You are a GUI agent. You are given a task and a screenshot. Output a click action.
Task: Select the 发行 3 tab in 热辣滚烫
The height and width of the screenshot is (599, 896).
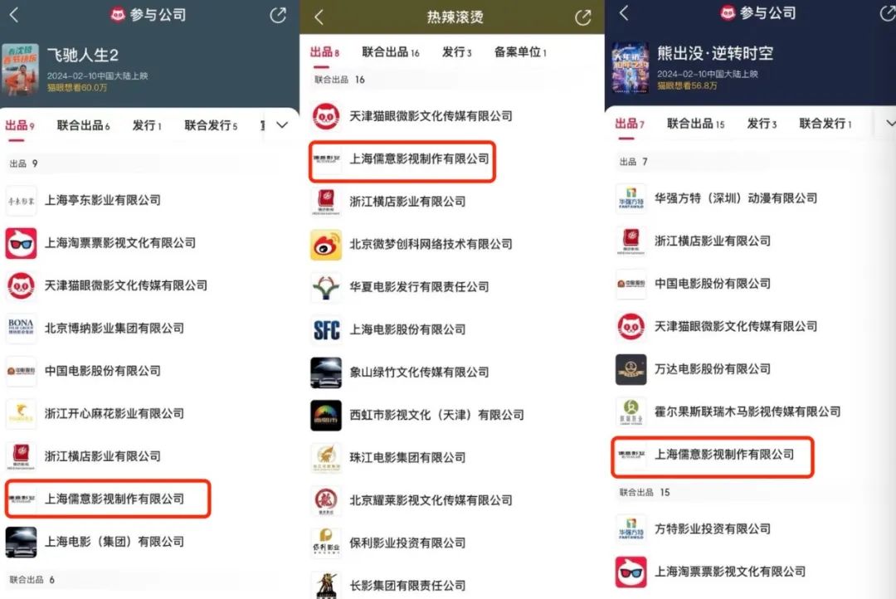point(456,52)
